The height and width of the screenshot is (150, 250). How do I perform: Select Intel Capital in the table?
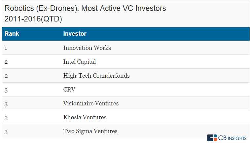click(x=79, y=62)
